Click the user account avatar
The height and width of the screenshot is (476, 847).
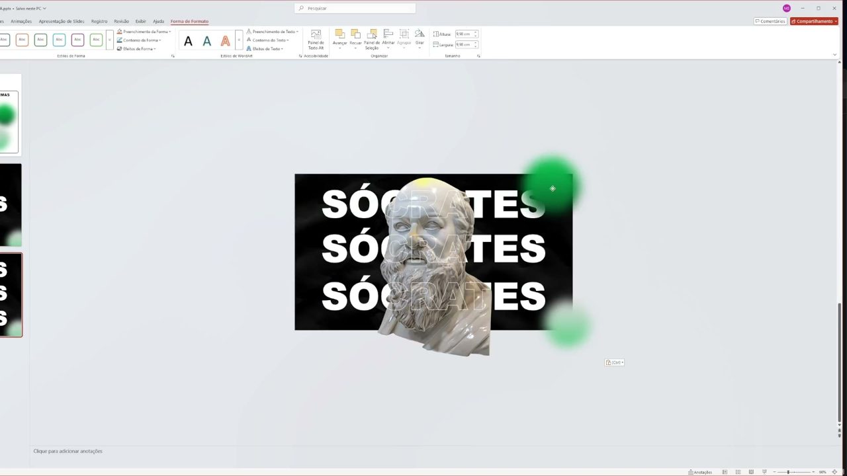786,8
